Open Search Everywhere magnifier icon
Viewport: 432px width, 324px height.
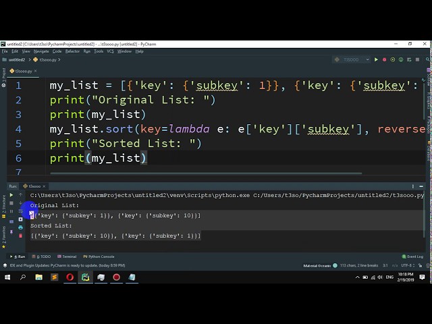click(x=427, y=59)
